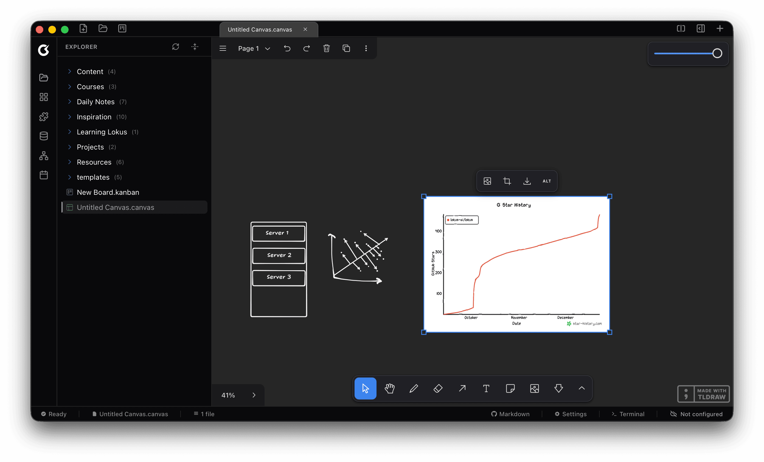Select the hand pan tool
This screenshot has width=764, height=462.
[x=389, y=388]
